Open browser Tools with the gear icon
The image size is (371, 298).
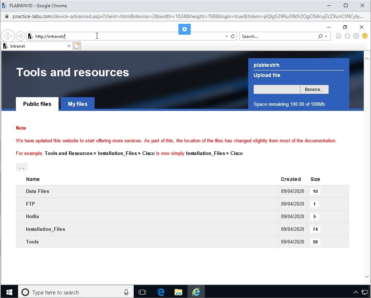point(356,36)
